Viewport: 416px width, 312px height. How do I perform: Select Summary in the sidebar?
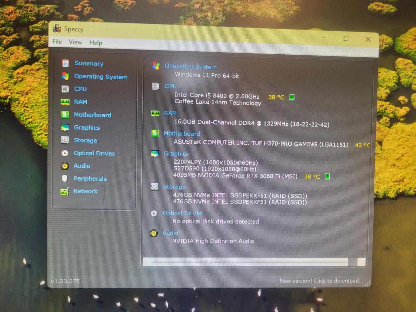point(89,63)
